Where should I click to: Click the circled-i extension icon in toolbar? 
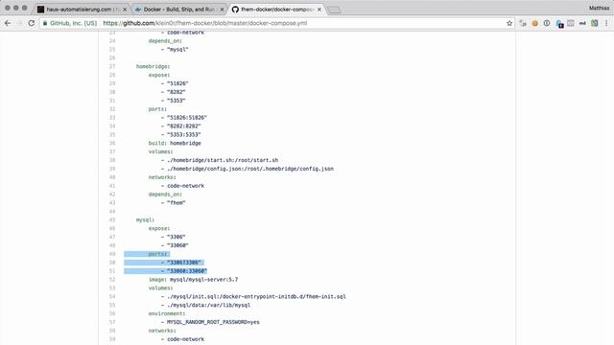click(x=547, y=23)
